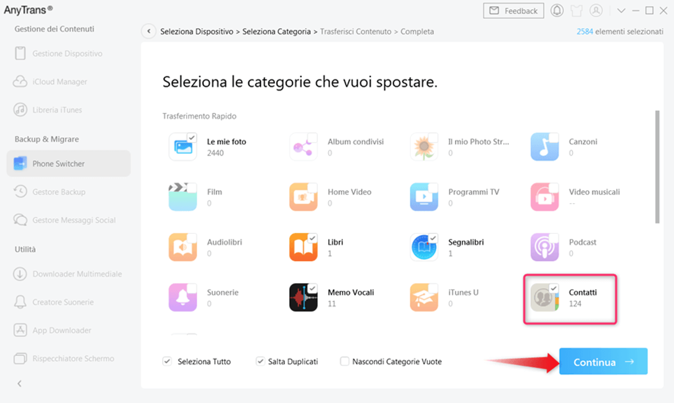674x403 pixels.
Task: Disable the Salta Duplicati checkbox
Action: (260, 361)
